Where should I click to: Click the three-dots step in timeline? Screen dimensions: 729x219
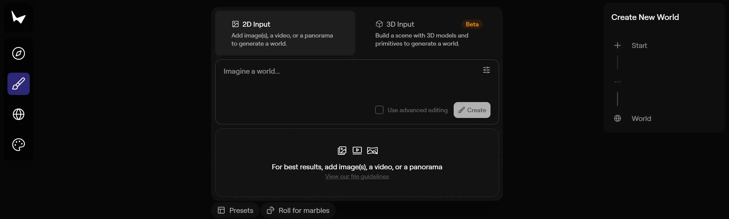click(x=618, y=82)
